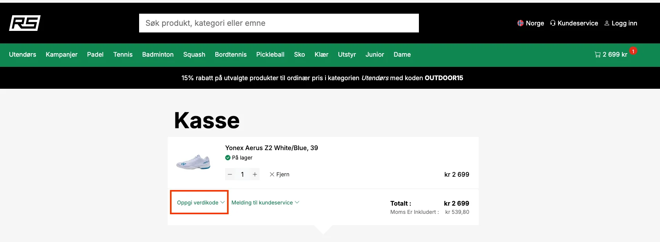Viewport: 660px width, 242px height.
Task: Click the OUTDOOR15 promo banner
Action: (x=322, y=78)
